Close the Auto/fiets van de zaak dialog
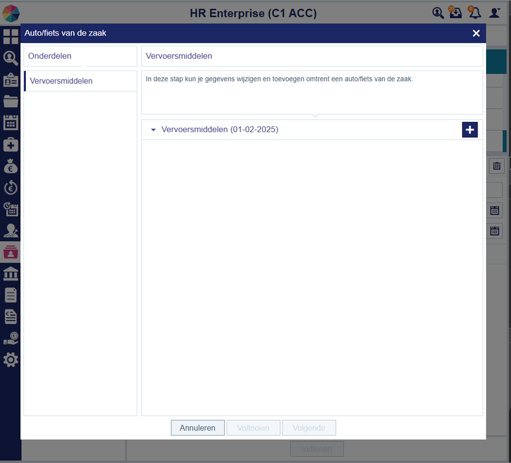Viewport: 511px width, 463px height. [476, 33]
